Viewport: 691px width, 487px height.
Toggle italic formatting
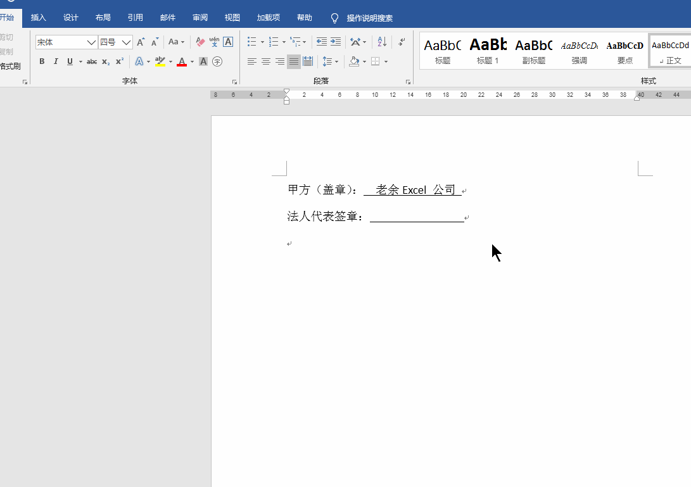point(56,61)
